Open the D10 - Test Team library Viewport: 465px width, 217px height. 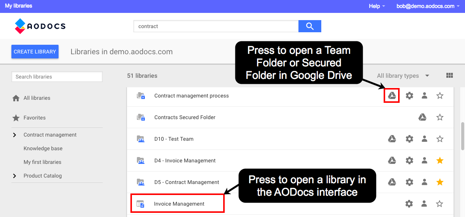coord(174,139)
